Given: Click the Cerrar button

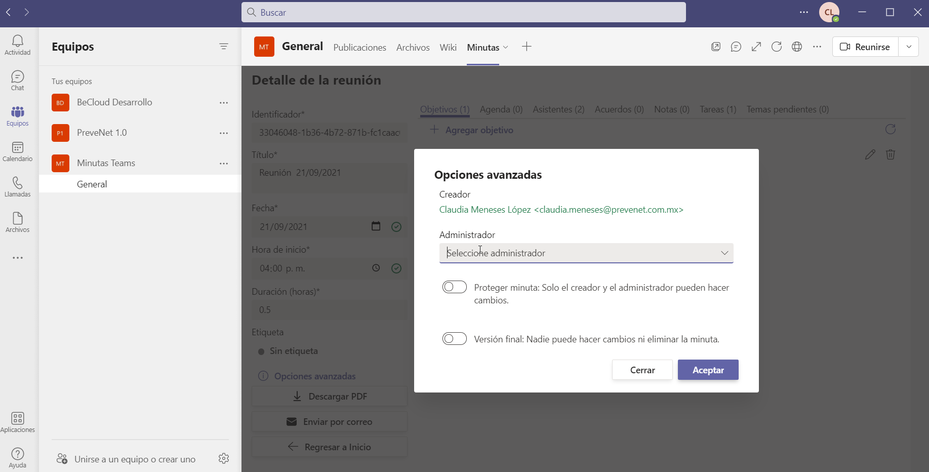Looking at the screenshot, I should 642,370.
